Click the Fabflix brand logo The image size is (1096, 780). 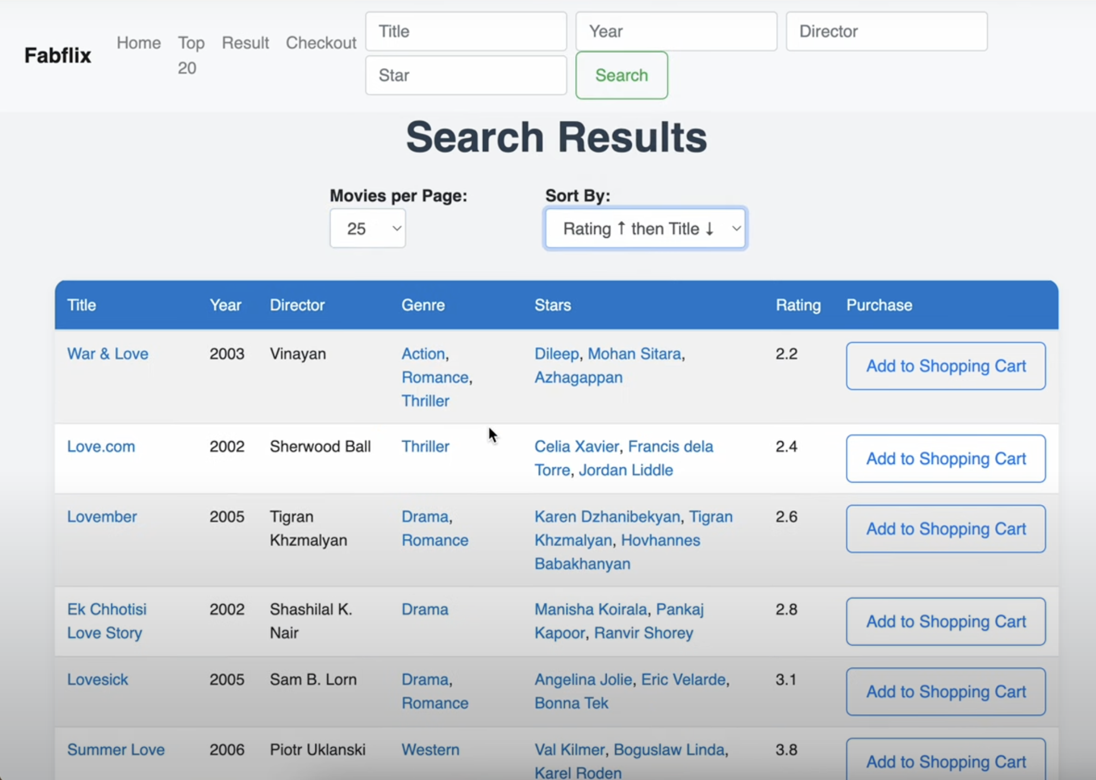(x=58, y=55)
